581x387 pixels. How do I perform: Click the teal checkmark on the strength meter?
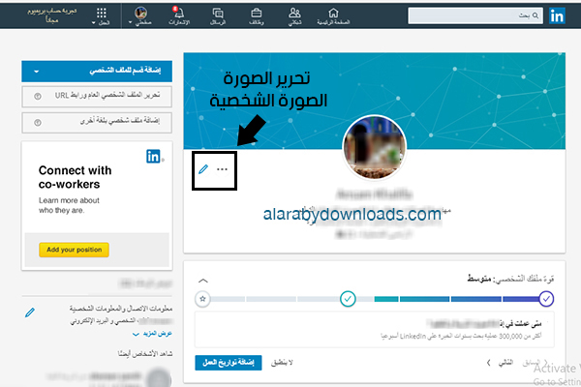tap(348, 299)
